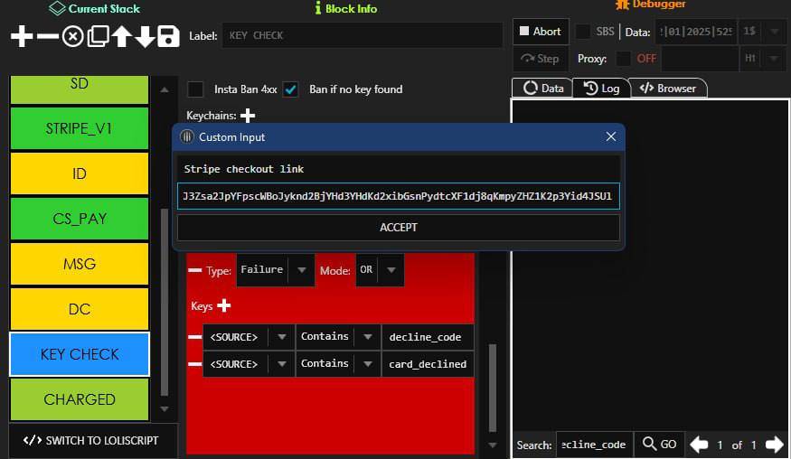Go to previous search result arrow

(699, 445)
